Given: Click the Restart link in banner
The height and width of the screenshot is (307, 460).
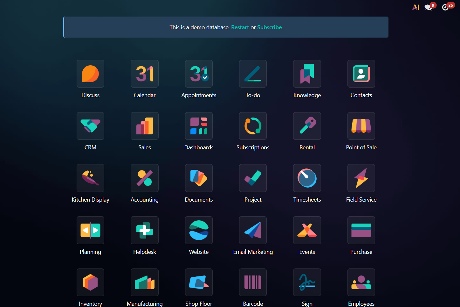Looking at the screenshot, I should coord(240,27).
